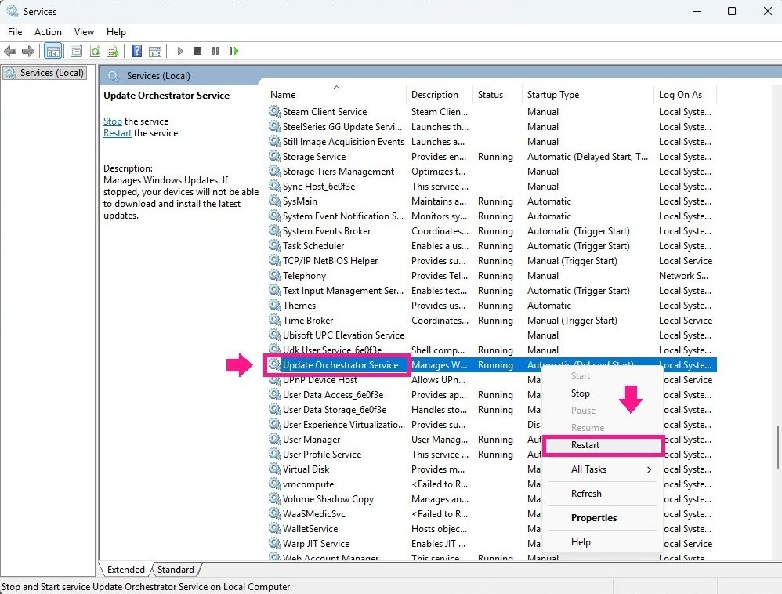Click gear icon beside WalletService

click(274, 528)
